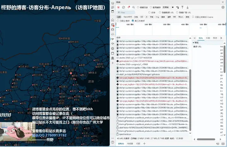227x147 pixels.
Task: Open Security icon above sidebar plus
Action: click(113, 58)
